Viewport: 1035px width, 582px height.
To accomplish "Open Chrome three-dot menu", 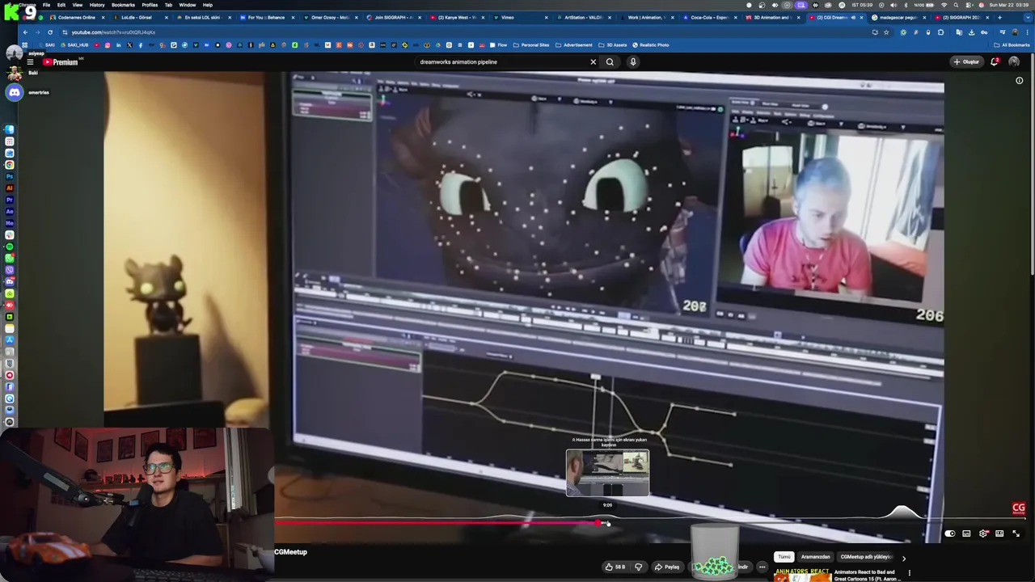I will coord(1027,32).
